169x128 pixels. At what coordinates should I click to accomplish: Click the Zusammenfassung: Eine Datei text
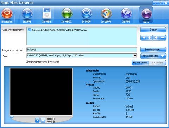(x=43, y=62)
